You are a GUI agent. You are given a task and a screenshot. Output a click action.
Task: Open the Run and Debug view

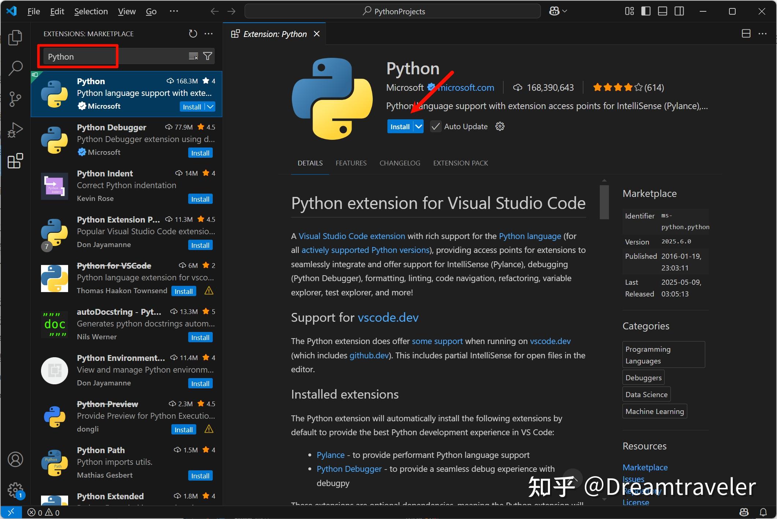pyautogui.click(x=15, y=130)
